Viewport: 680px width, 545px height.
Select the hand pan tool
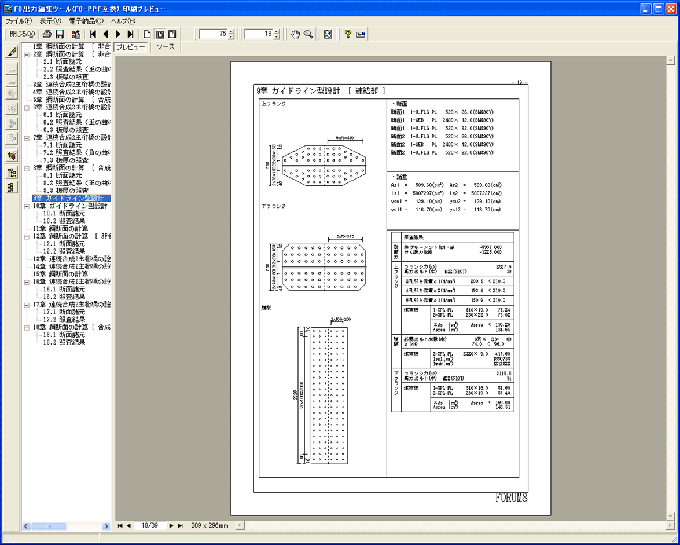pyautogui.click(x=296, y=34)
